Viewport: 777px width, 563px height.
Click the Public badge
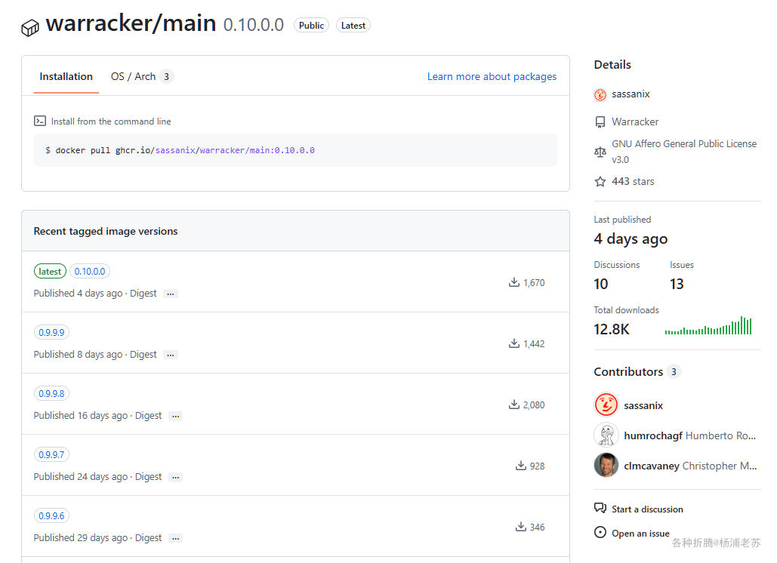tap(311, 25)
